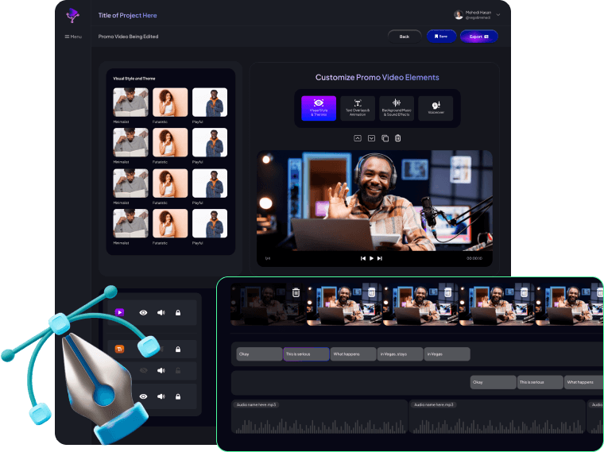Skip to next in the video player
Viewport: 604px width, 452px height.
click(x=380, y=258)
